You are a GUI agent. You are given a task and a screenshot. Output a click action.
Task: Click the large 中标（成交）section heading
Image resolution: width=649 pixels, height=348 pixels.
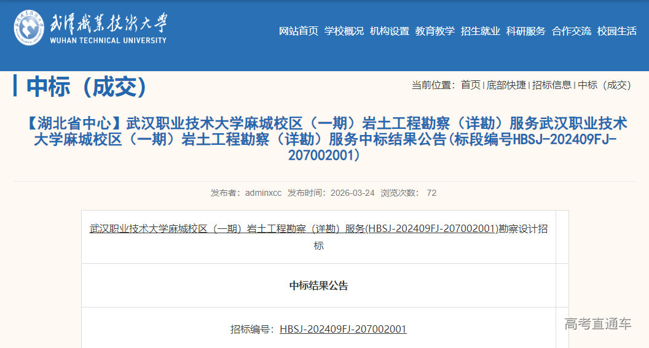click(87, 87)
